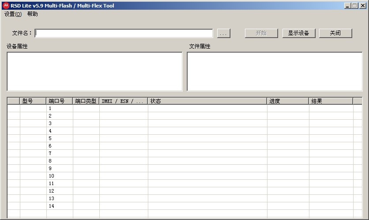
Task: Click inside the 文件属性 box
Action: 275,72
